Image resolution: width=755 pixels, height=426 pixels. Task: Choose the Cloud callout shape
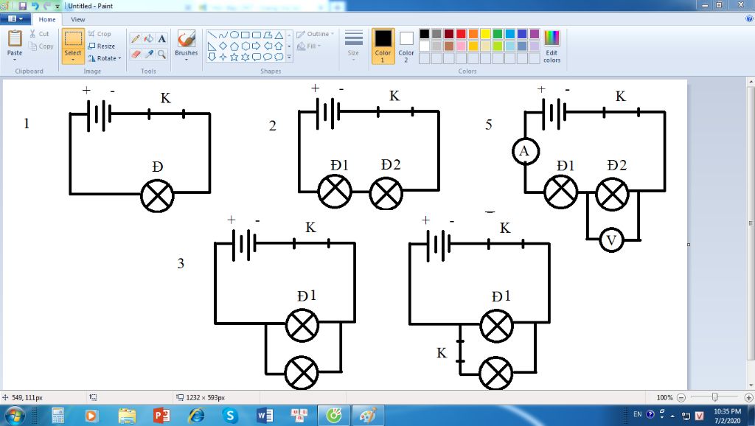[x=278, y=57]
